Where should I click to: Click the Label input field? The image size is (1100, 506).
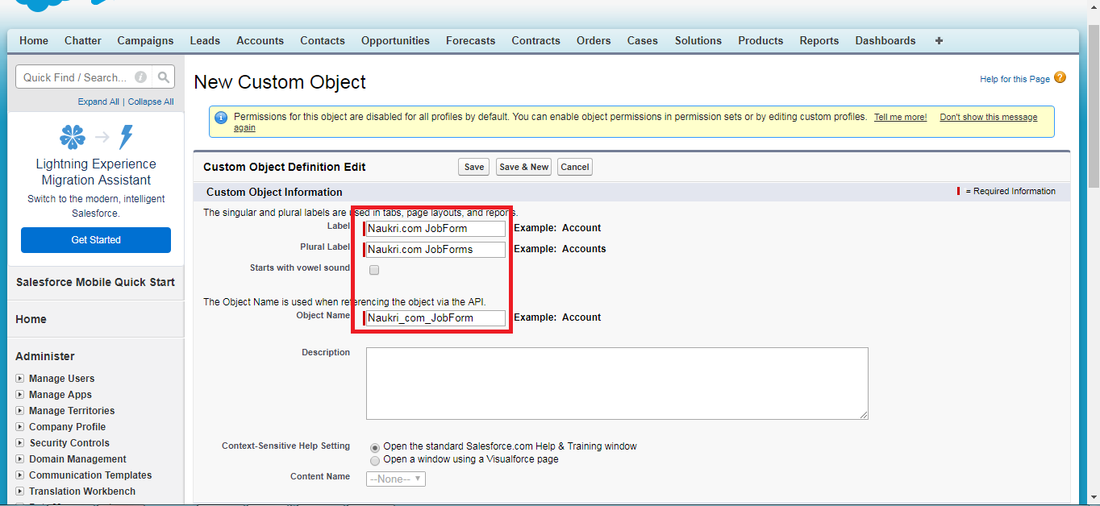435,228
